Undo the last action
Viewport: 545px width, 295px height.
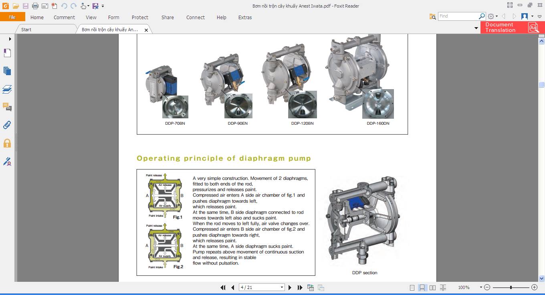(64, 6)
